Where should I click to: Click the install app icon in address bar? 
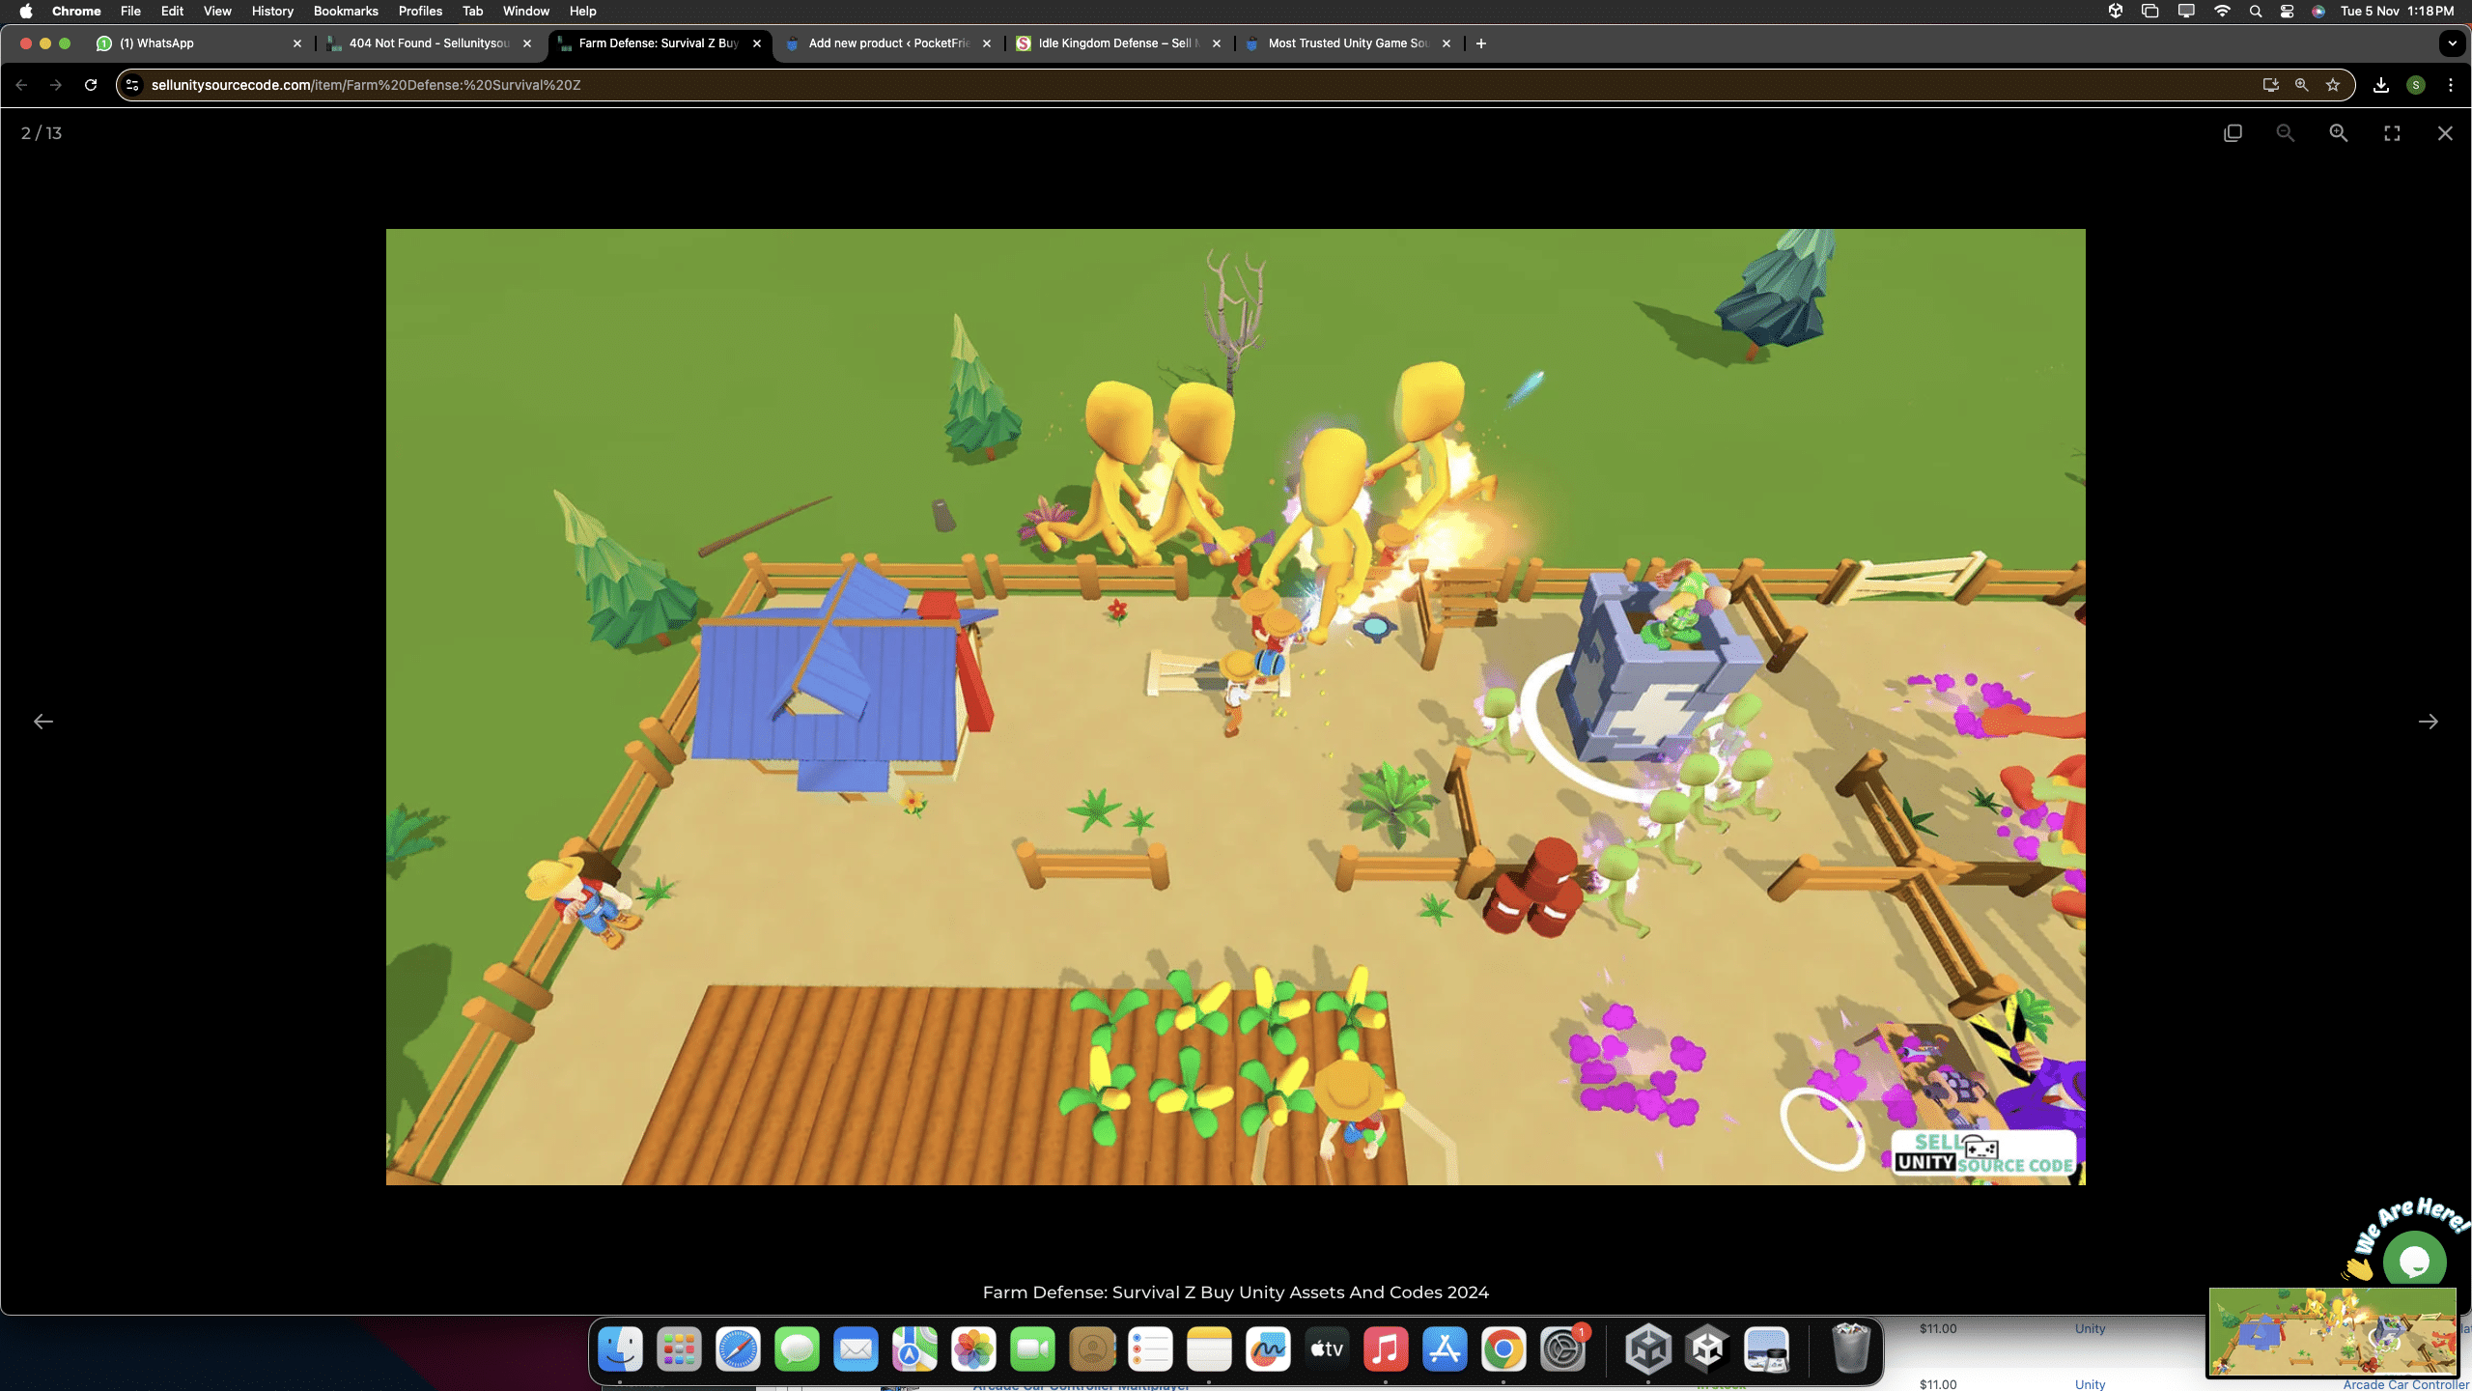tap(2271, 85)
